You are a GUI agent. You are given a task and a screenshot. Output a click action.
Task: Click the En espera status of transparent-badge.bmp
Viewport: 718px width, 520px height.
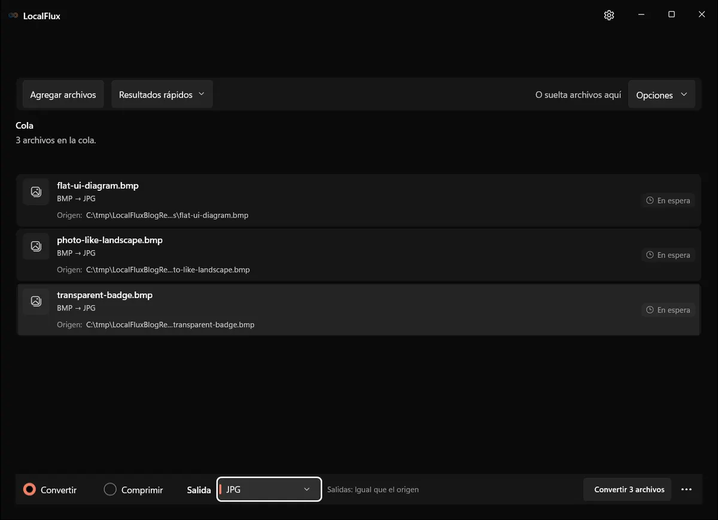coord(668,310)
